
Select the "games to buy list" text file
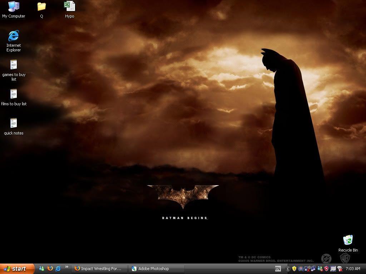click(x=14, y=70)
